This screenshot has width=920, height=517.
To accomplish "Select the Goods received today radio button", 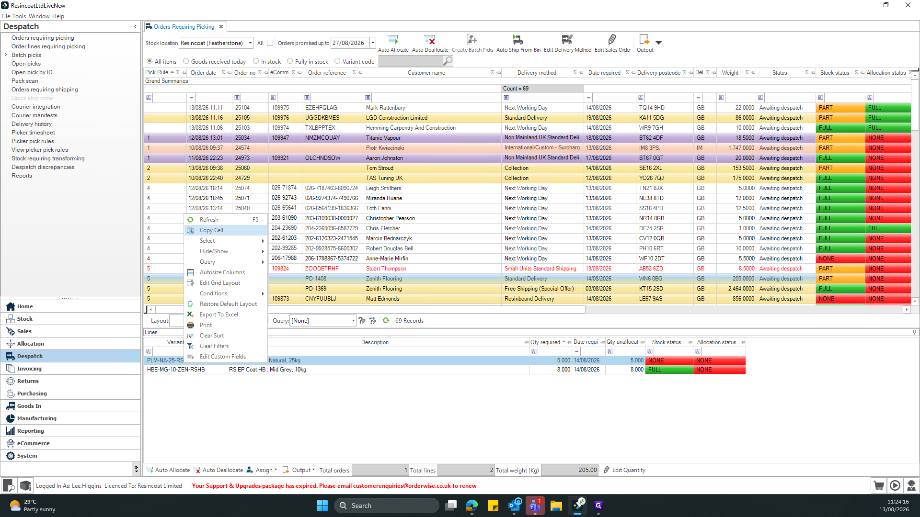I will coord(186,61).
